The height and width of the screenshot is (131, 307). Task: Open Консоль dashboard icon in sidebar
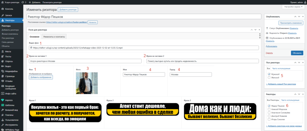[x=2, y=9]
